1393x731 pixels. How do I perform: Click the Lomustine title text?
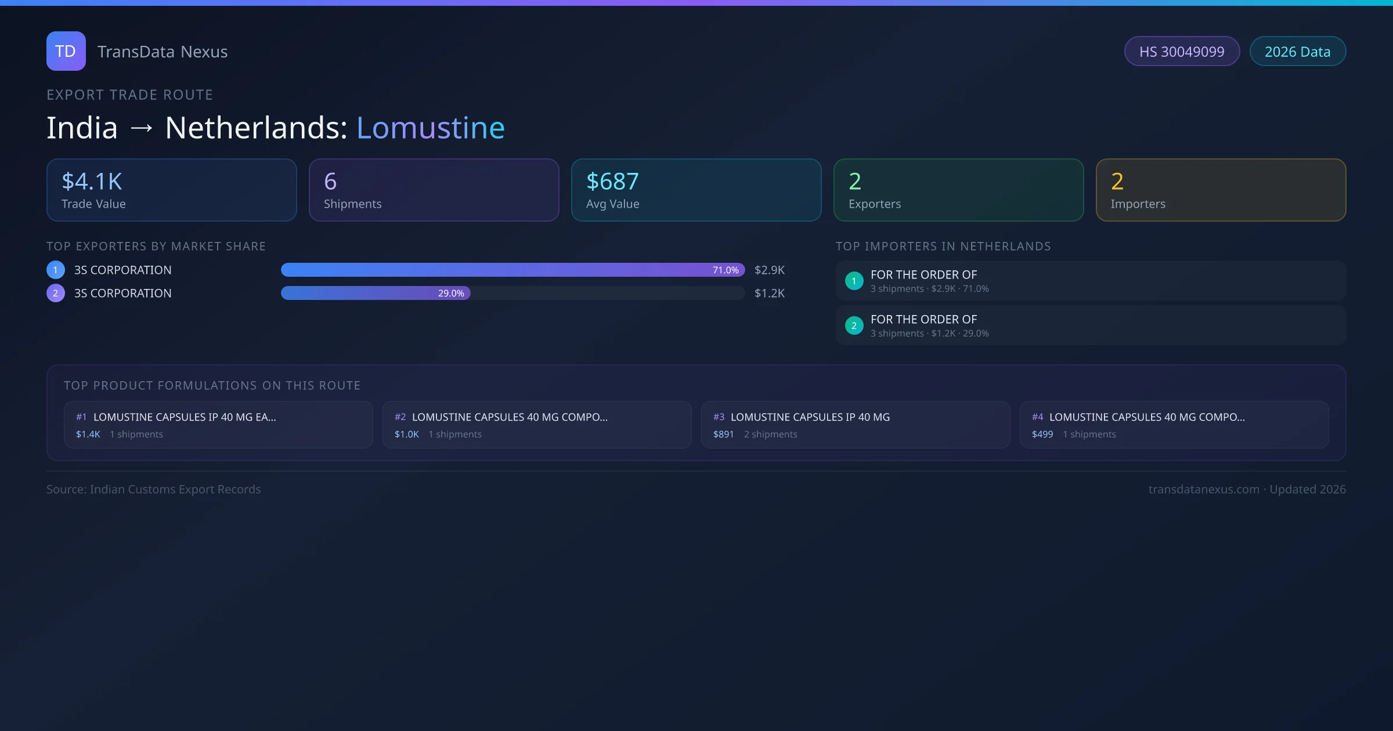point(430,128)
